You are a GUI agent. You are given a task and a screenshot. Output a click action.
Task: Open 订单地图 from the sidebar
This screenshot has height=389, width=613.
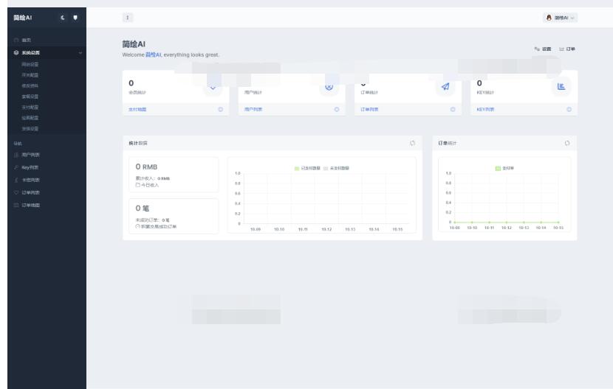tap(30, 205)
